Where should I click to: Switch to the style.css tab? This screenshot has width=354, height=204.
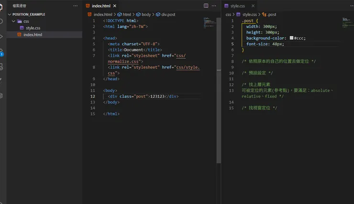click(237, 6)
